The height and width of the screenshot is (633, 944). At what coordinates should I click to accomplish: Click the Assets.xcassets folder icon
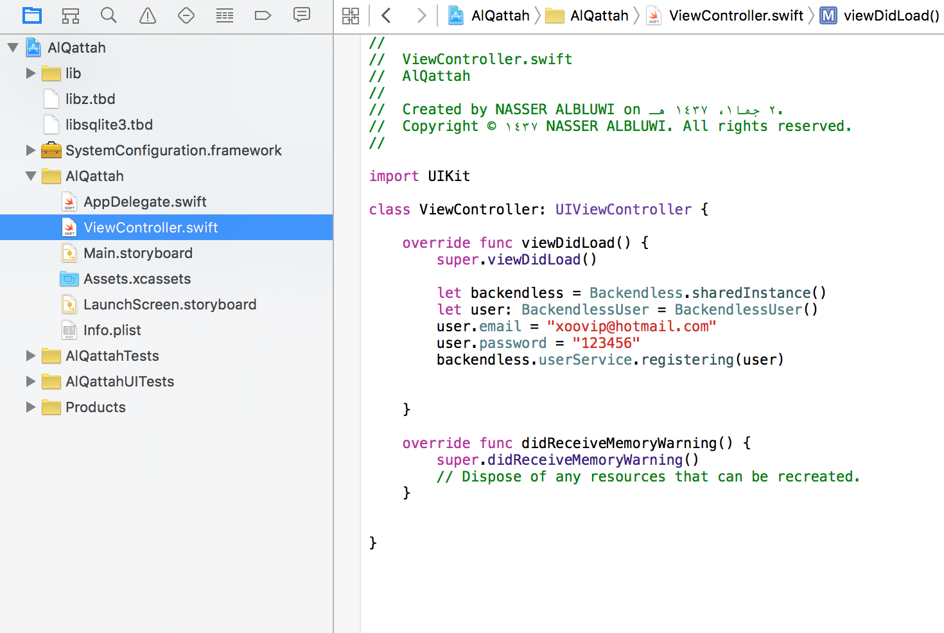click(69, 279)
